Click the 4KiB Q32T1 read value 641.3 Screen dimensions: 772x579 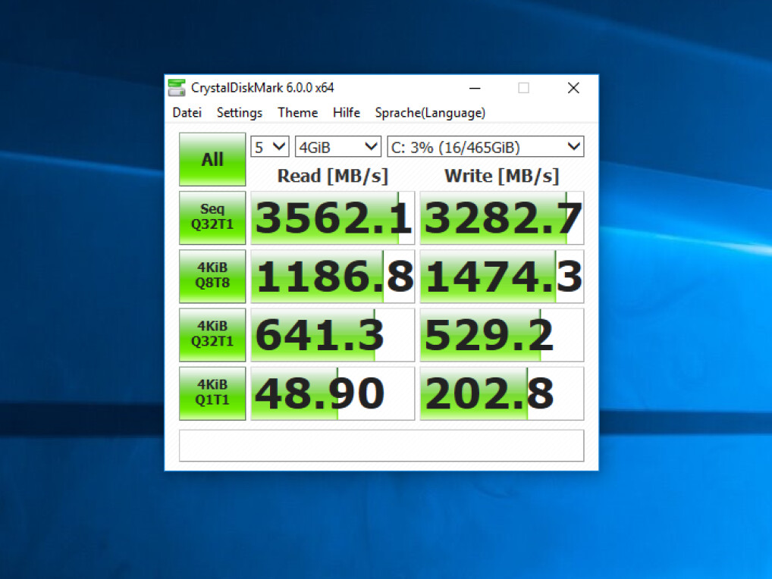point(333,334)
